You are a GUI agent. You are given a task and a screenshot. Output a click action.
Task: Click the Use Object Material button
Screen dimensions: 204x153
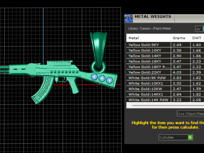click(x=190, y=113)
